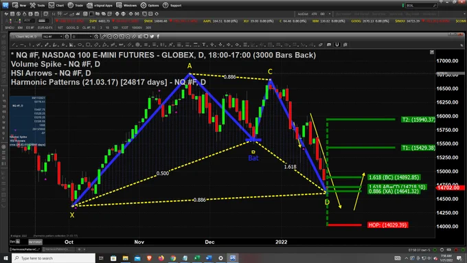Click the $SPX quote in ticker bar
Image resolution: width=467 pixels, height=263 pixels.
(x=100, y=21)
